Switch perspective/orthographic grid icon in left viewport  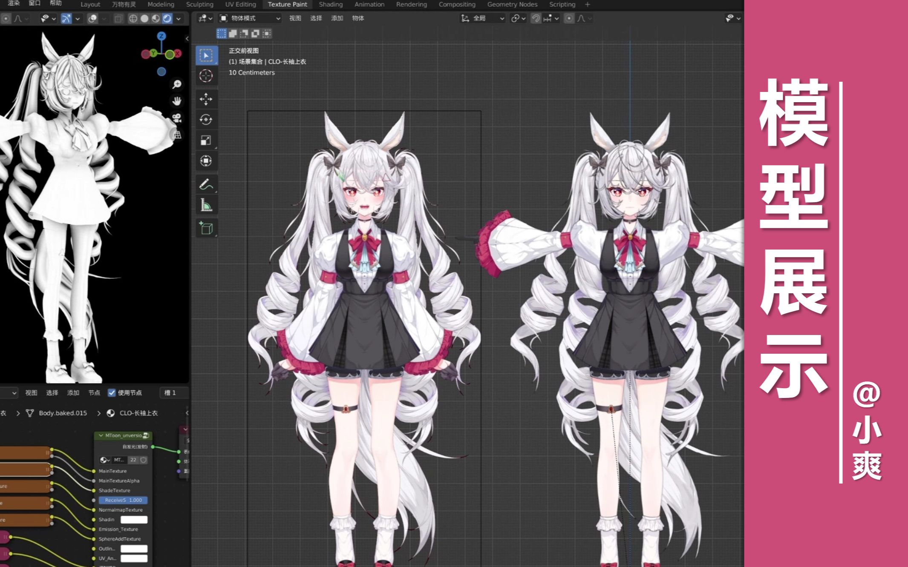[x=177, y=135]
